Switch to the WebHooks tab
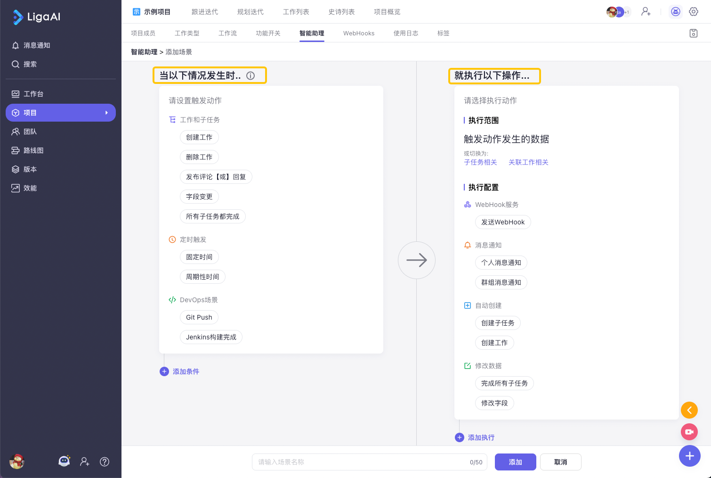Image resolution: width=711 pixels, height=478 pixels. pos(358,33)
